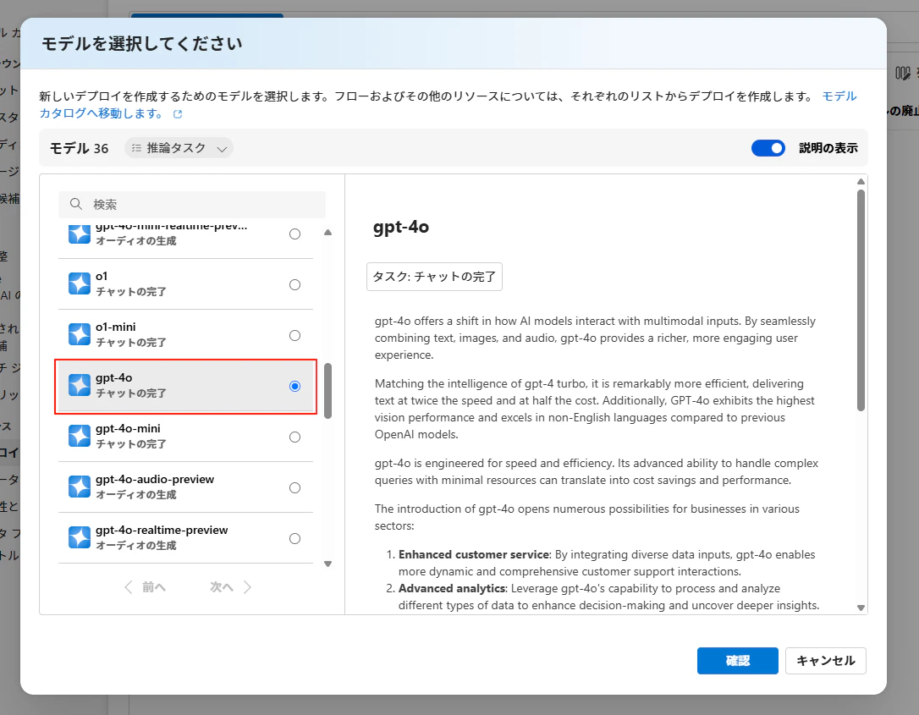Select the gpt-4o-mini-realtime-preview radio button
This screenshot has height=715, width=919.
pos(294,234)
